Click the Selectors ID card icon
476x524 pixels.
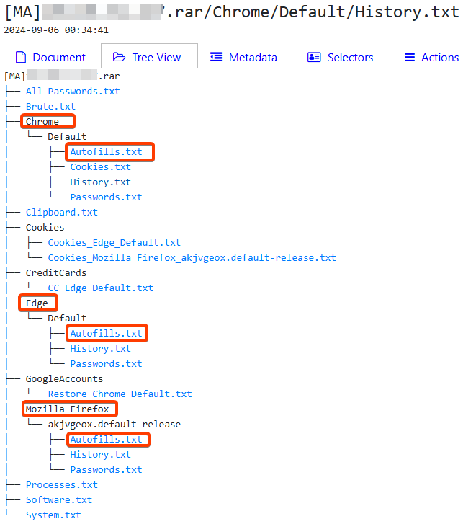[x=314, y=58]
